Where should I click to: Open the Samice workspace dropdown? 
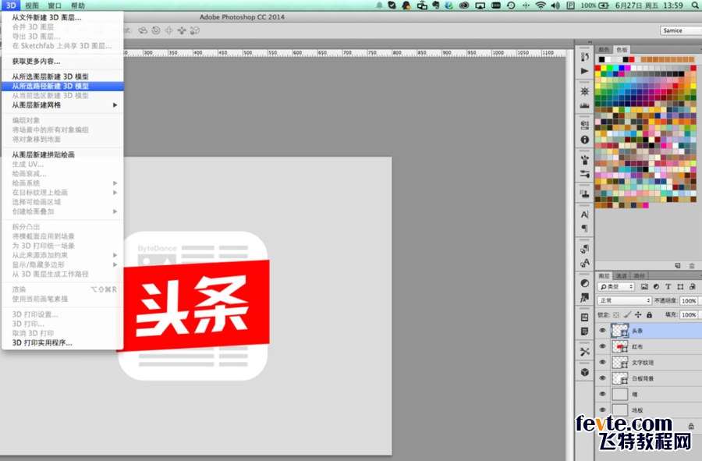pyautogui.click(x=681, y=30)
